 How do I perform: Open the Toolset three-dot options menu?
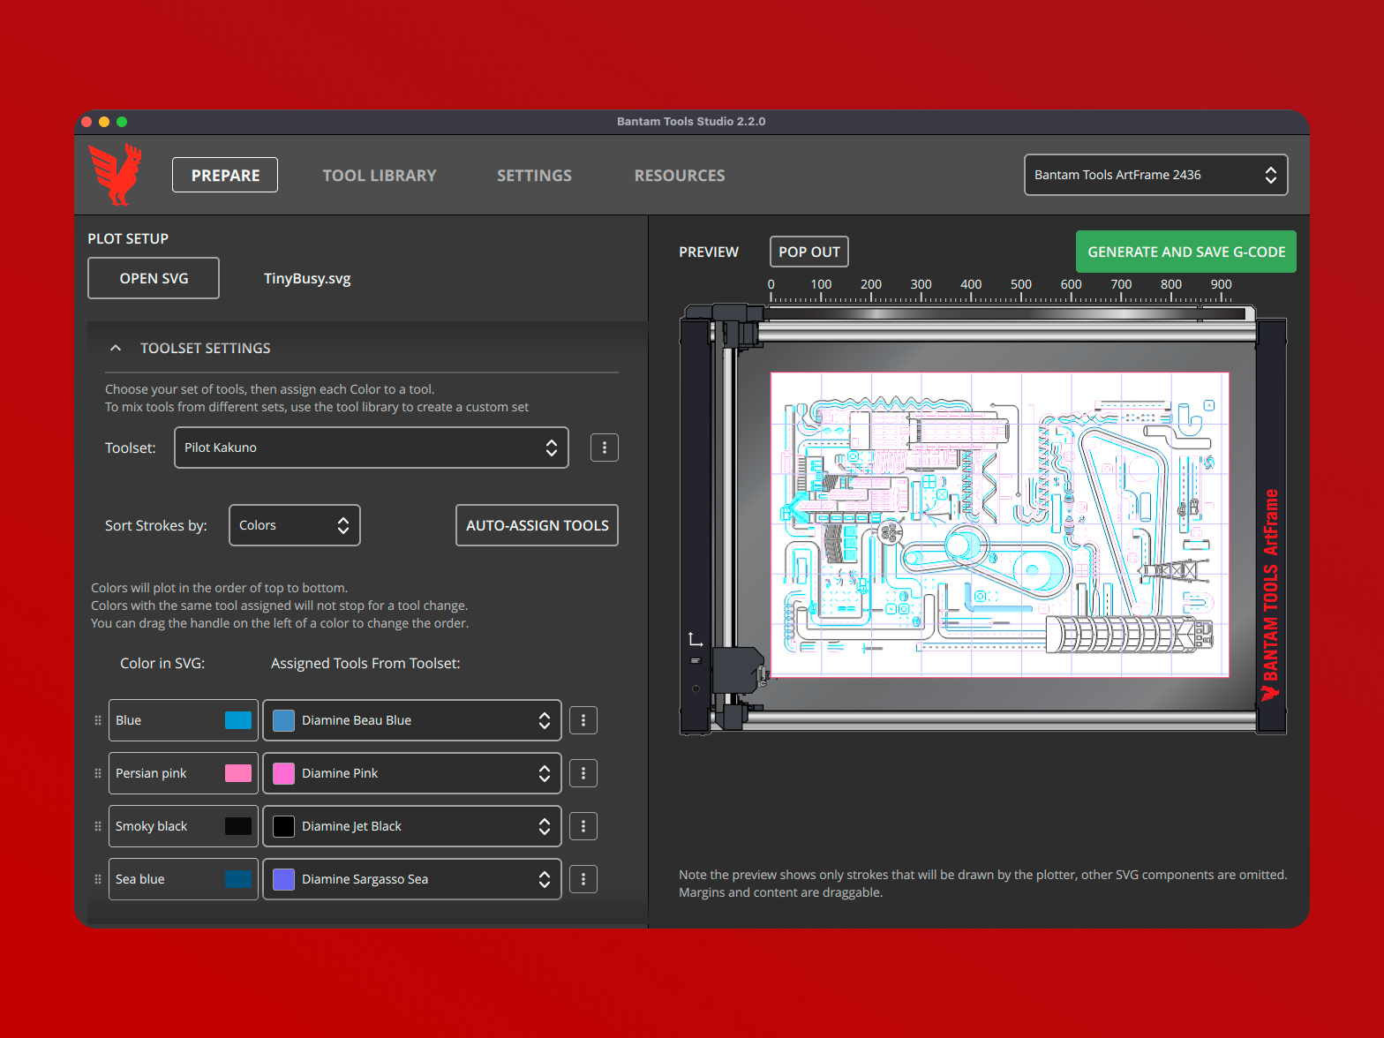(x=604, y=448)
